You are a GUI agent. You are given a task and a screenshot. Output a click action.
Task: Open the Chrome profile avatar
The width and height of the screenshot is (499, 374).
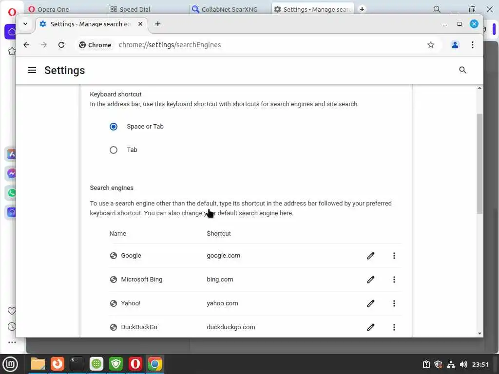(x=455, y=45)
